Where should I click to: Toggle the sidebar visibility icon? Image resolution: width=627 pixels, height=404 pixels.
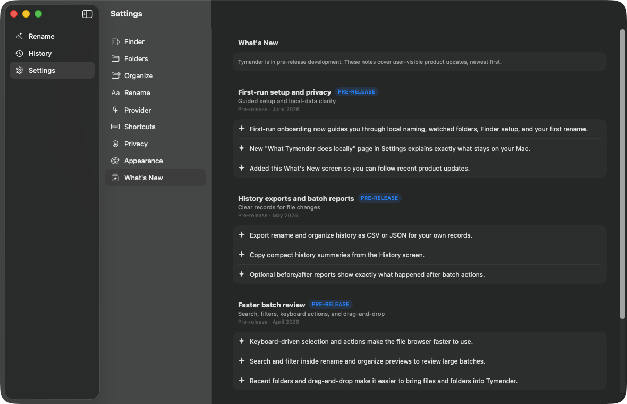pyautogui.click(x=87, y=14)
